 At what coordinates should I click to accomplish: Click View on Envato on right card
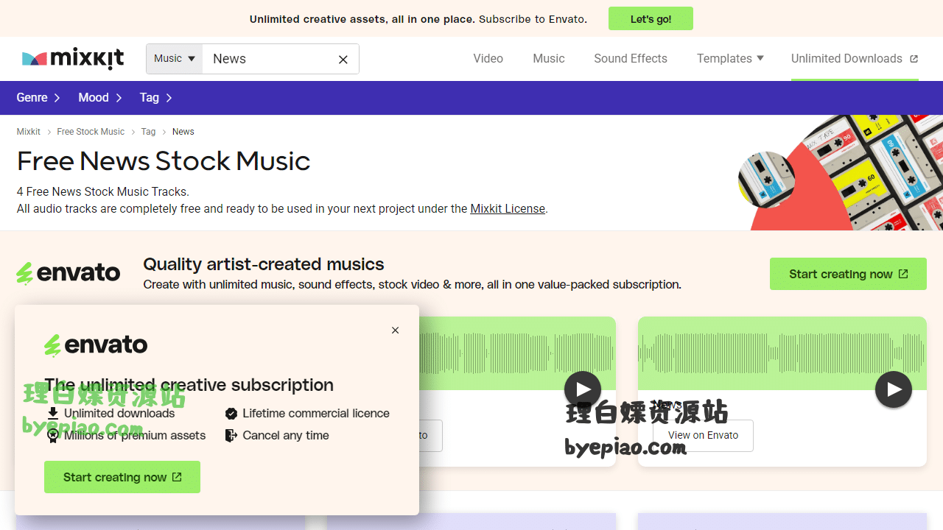click(x=703, y=436)
